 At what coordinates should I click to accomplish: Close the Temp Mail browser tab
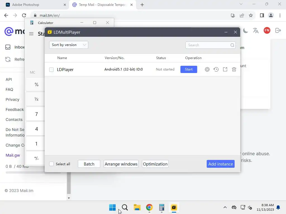(x=132, y=5)
